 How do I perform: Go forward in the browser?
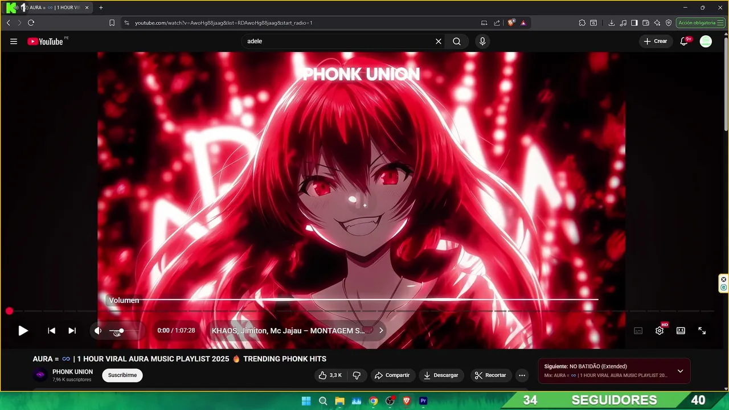point(19,23)
